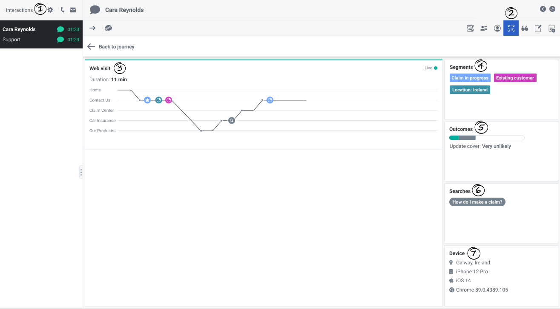
Task: Click the 'Device' panel heading
Action: click(x=457, y=253)
